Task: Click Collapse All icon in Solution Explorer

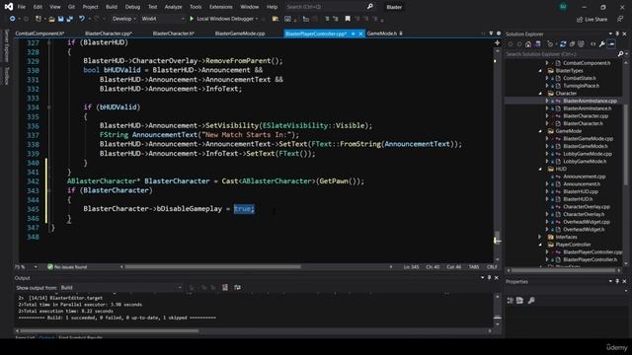Action: tap(572, 44)
